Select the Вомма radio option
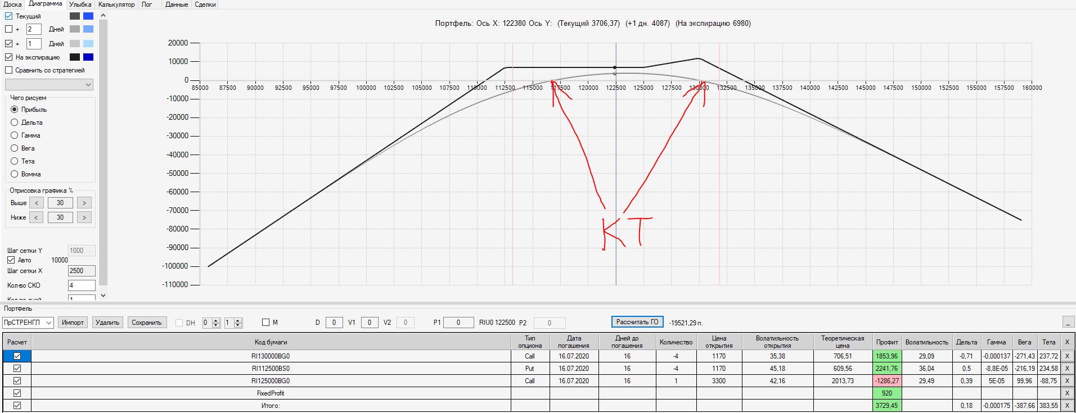 click(15, 174)
